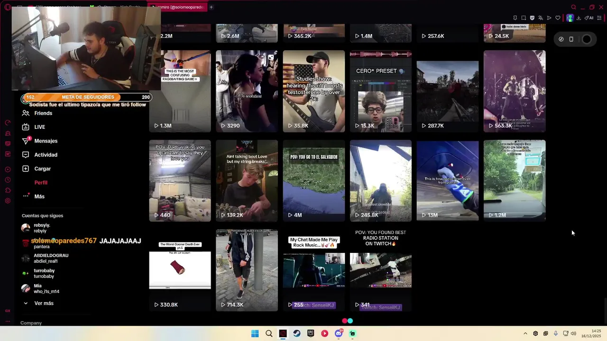
Task: Open the ad blocker shield icon
Action: coord(532,18)
